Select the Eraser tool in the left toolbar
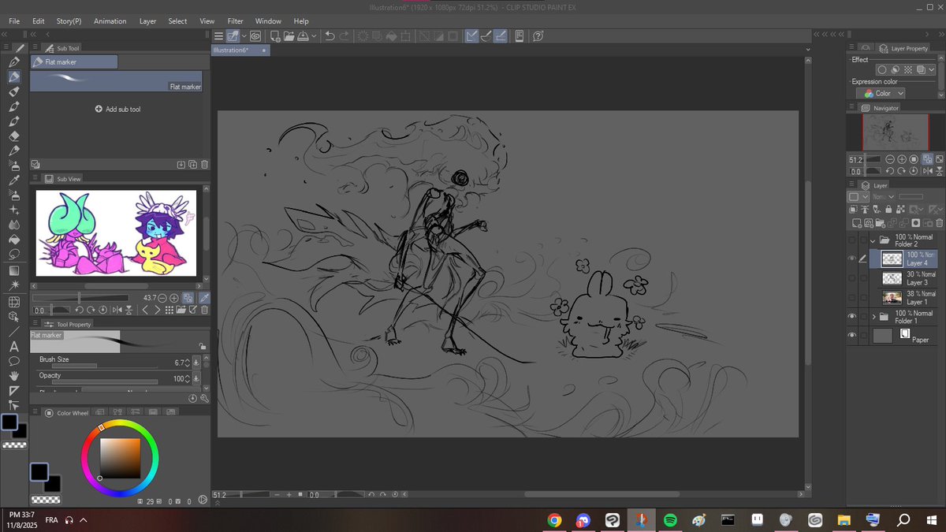 (14, 136)
